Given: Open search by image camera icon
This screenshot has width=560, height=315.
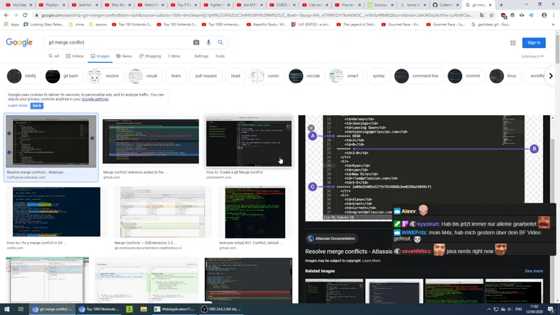Looking at the screenshot, I should pos(196,42).
